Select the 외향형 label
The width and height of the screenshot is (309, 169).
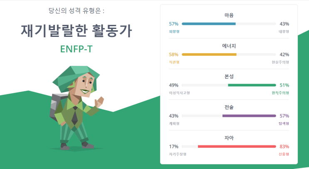(x=174, y=31)
